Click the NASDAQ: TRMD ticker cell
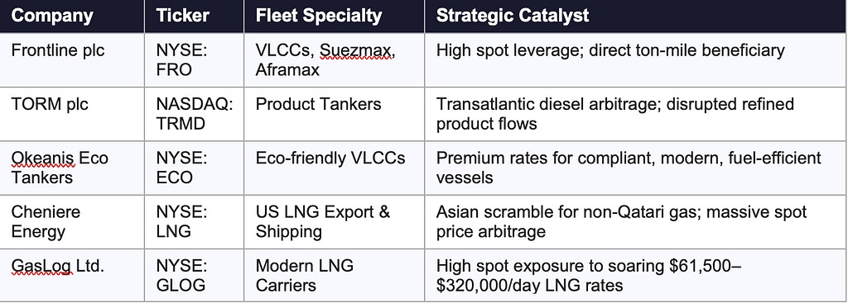The width and height of the screenshot is (848, 303). (x=194, y=114)
